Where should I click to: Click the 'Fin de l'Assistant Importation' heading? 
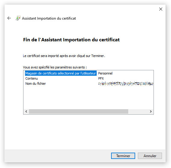[x=71, y=40]
